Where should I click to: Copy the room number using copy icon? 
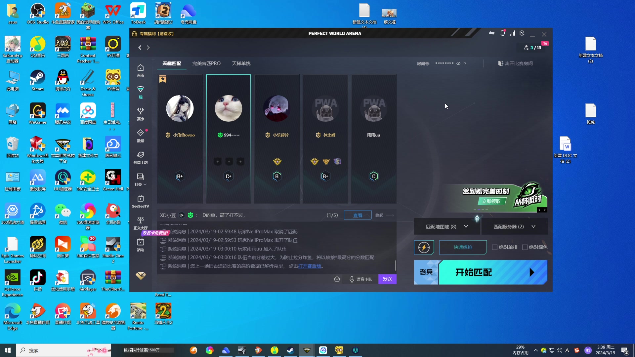465,63
